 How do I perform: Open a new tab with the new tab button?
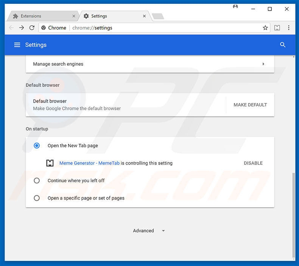158,16
